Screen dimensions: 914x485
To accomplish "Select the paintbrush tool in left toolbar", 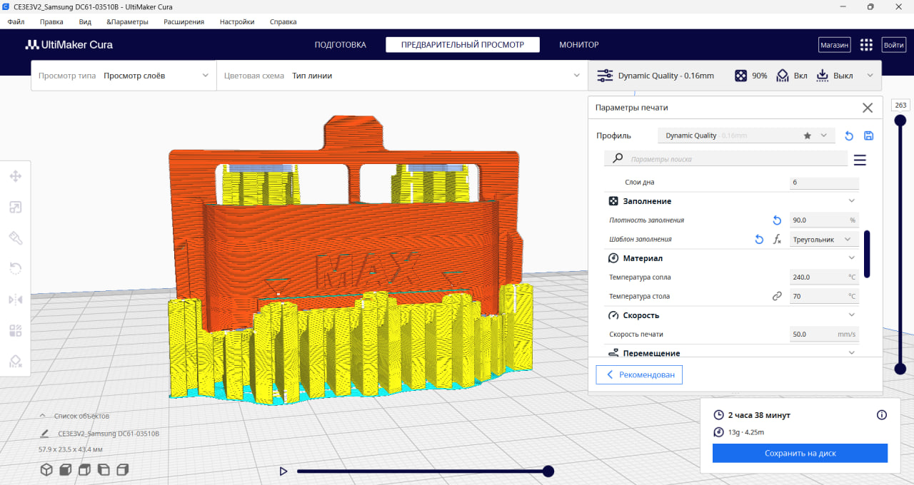I will tap(15, 238).
